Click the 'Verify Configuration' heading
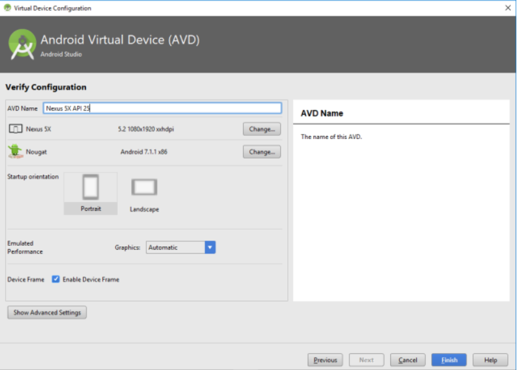This screenshot has width=517, height=370. click(46, 87)
